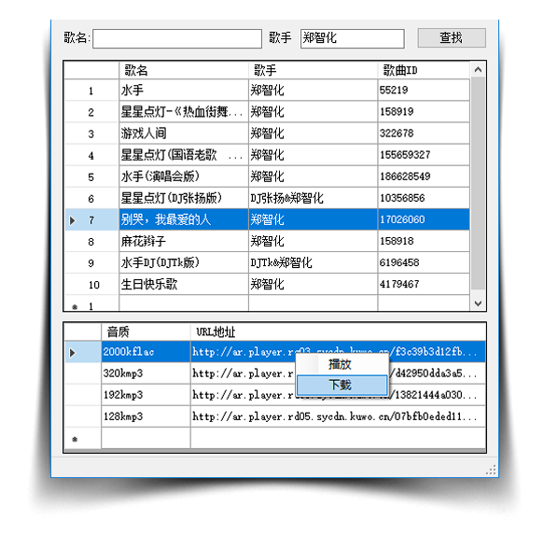Click song ID cell 55219
This screenshot has width=544, height=535.
tap(424, 91)
